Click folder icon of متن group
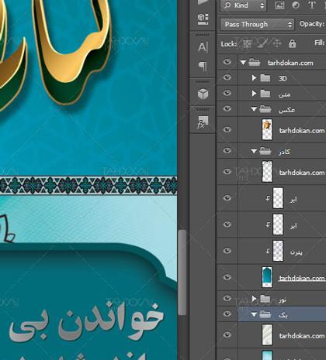The height and width of the screenshot is (360, 326). (265, 94)
